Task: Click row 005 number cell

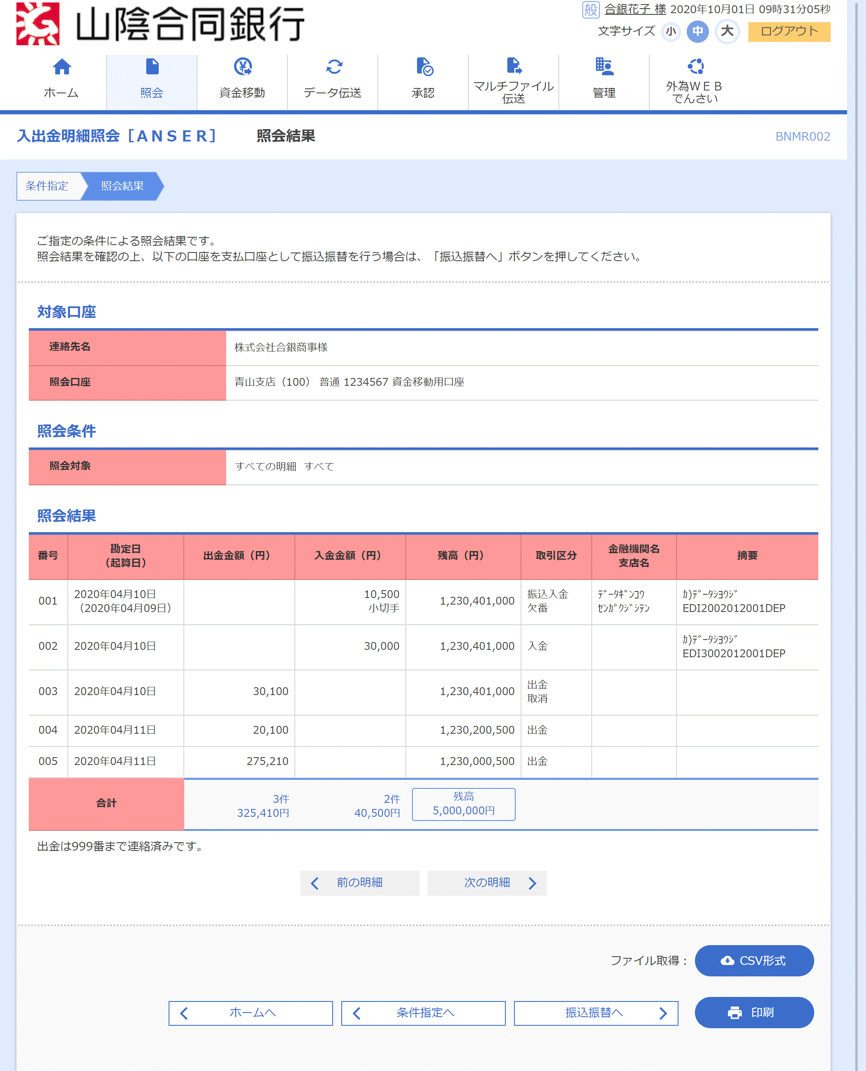Action: pos(48,762)
